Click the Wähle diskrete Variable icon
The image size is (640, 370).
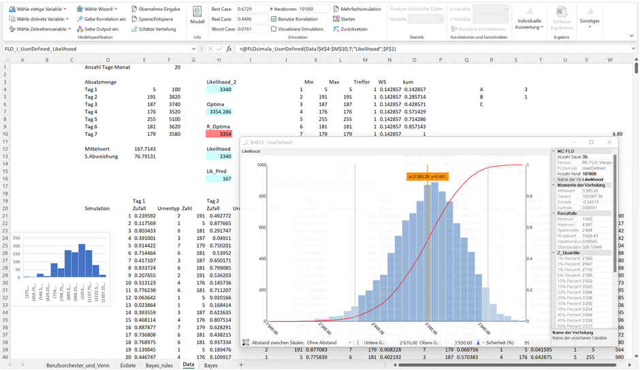click(x=12, y=19)
